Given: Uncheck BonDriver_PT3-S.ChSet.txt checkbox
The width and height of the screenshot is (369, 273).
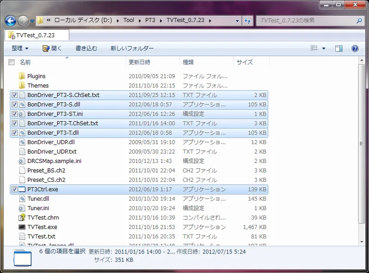Looking at the screenshot, I should tap(15, 95).
